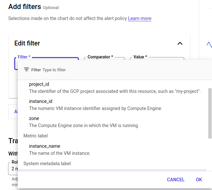Open the partially hidden rolling window dropdown

pos(13,168)
